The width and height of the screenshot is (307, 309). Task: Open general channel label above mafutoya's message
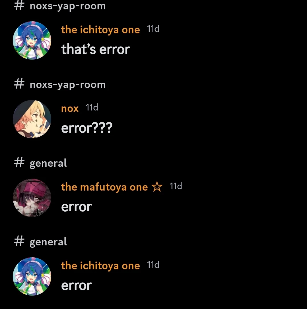[x=48, y=164]
